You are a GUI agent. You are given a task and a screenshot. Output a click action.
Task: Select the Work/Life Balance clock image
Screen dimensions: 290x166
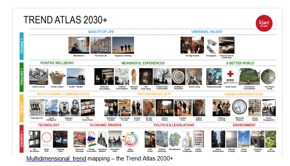pos(239,107)
